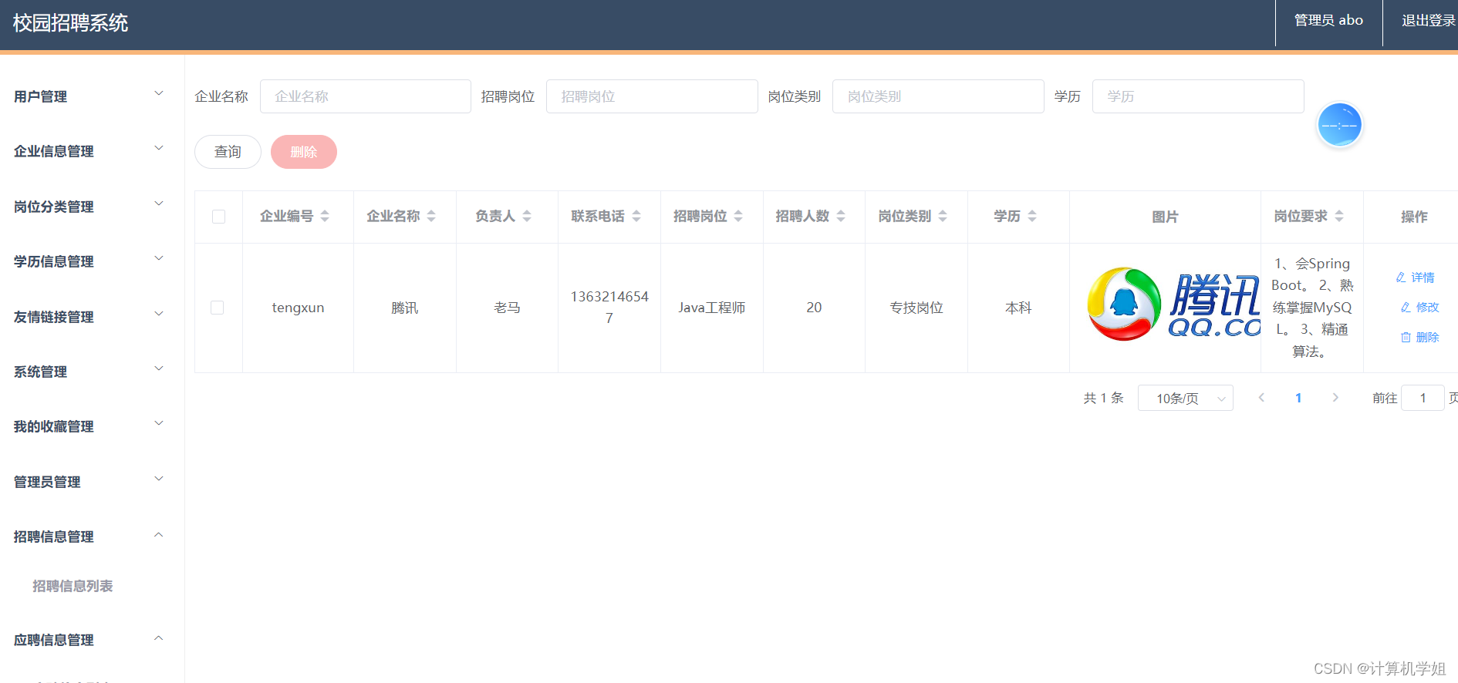
Task: Open the Tencent QQ logo thumbnail
Action: (x=1173, y=304)
